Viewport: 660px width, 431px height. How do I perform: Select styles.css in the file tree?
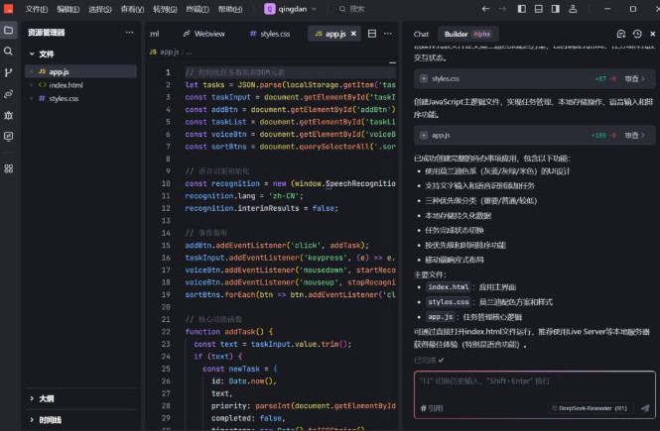tap(80, 99)
